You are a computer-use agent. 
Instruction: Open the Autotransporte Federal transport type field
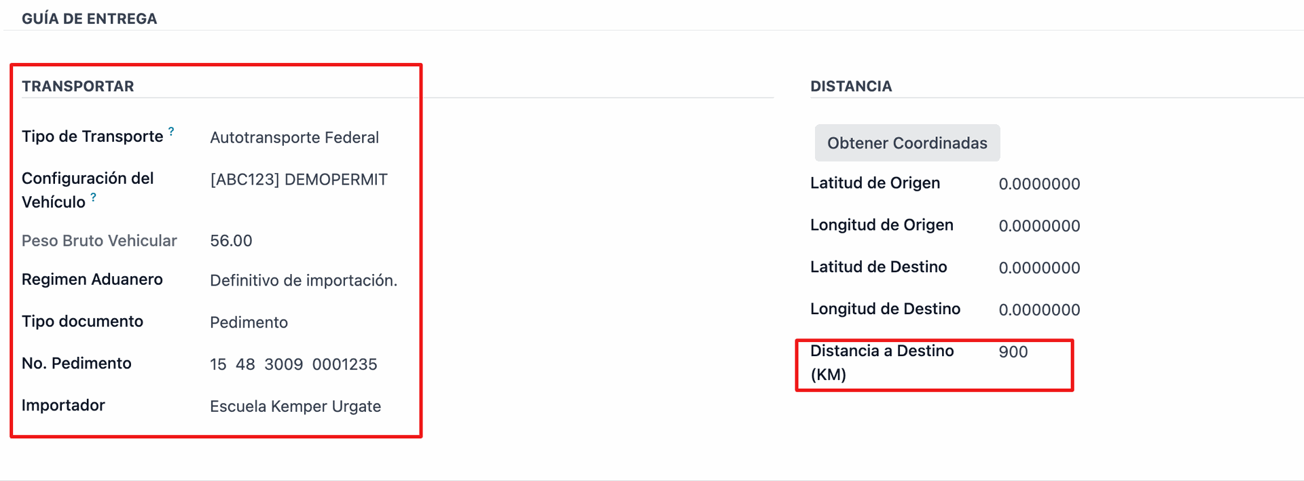(x=294, y=138)
